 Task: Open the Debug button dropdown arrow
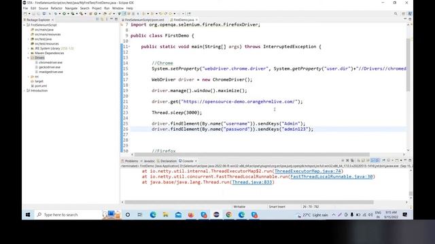click(x=59, y=14)
